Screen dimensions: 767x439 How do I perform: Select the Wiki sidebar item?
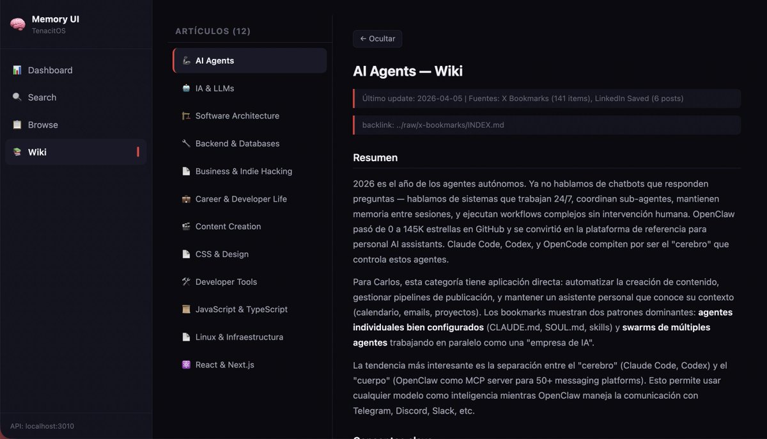point(76,152)
